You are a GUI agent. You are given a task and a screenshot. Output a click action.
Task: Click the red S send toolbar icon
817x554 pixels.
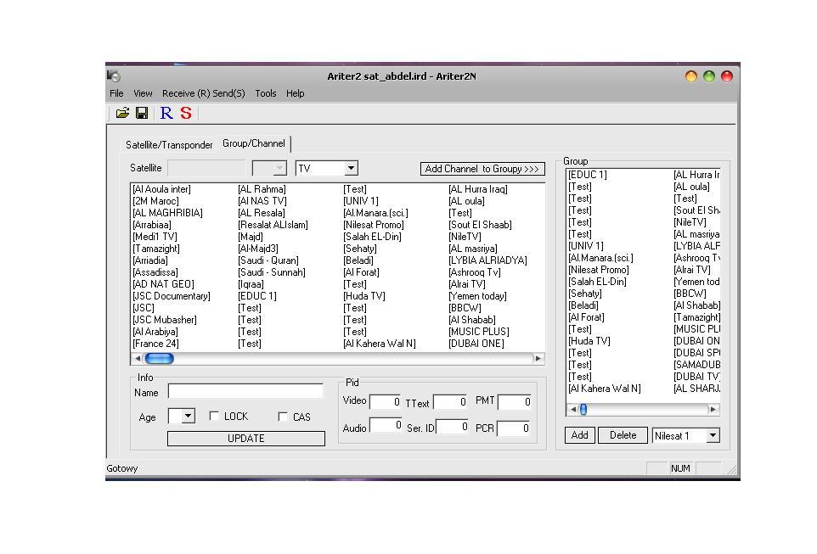pos(186,113)
